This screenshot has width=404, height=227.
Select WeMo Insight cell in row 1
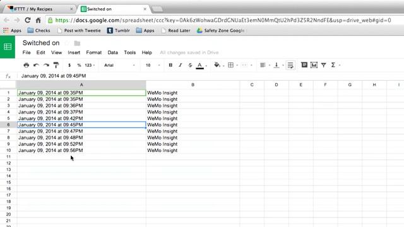point(193,93)
